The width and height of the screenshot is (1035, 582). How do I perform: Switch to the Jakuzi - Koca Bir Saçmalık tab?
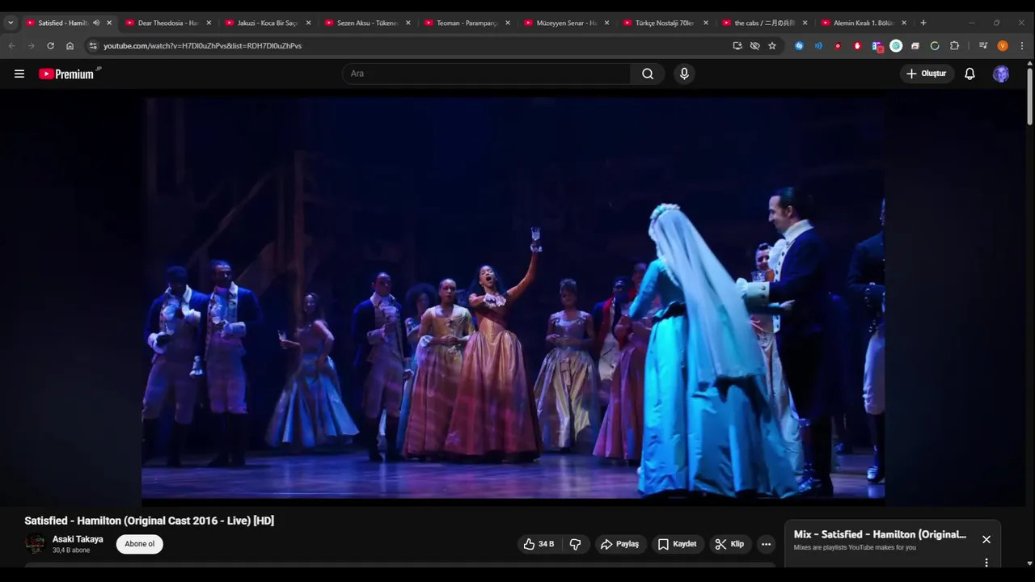pyautogui.click(x=267, y=23)
